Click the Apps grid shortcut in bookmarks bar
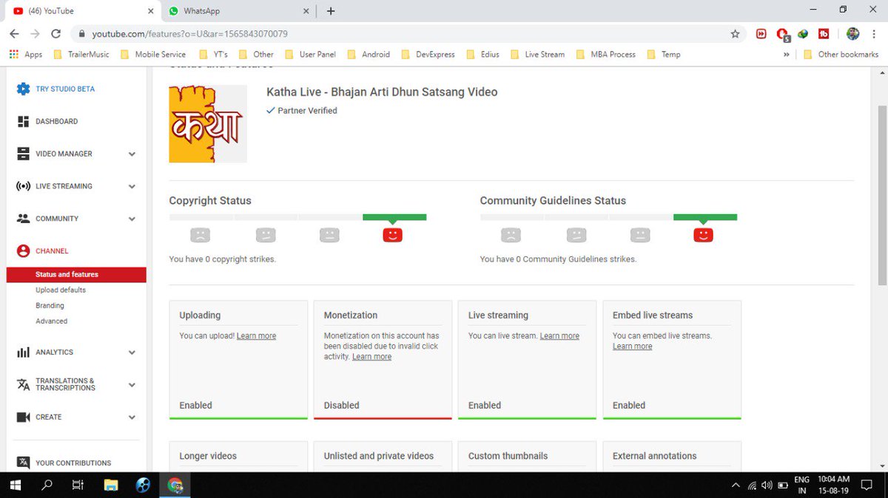This screenshot has height=498, width=888. click(26, 54)
